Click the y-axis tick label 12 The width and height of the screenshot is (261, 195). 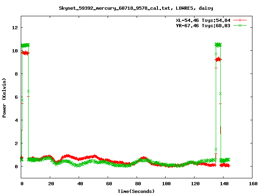[15, 28]
